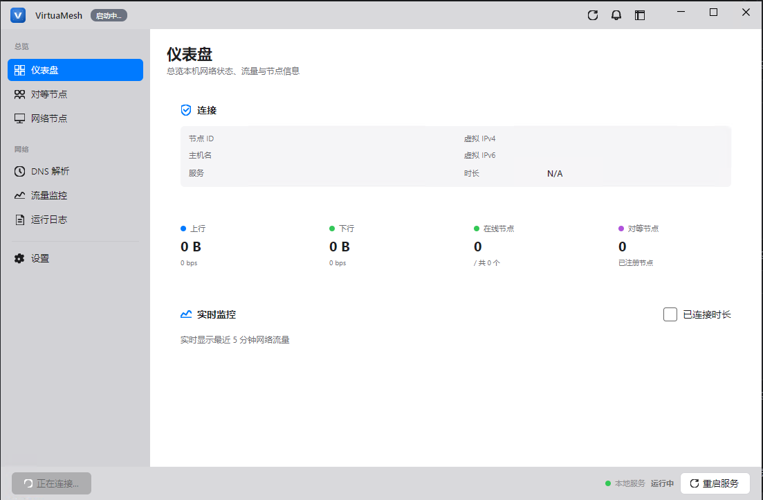Minimize the VirtuaMesh window
Viewport: 763px width, 500px height.
pos(681,12)
